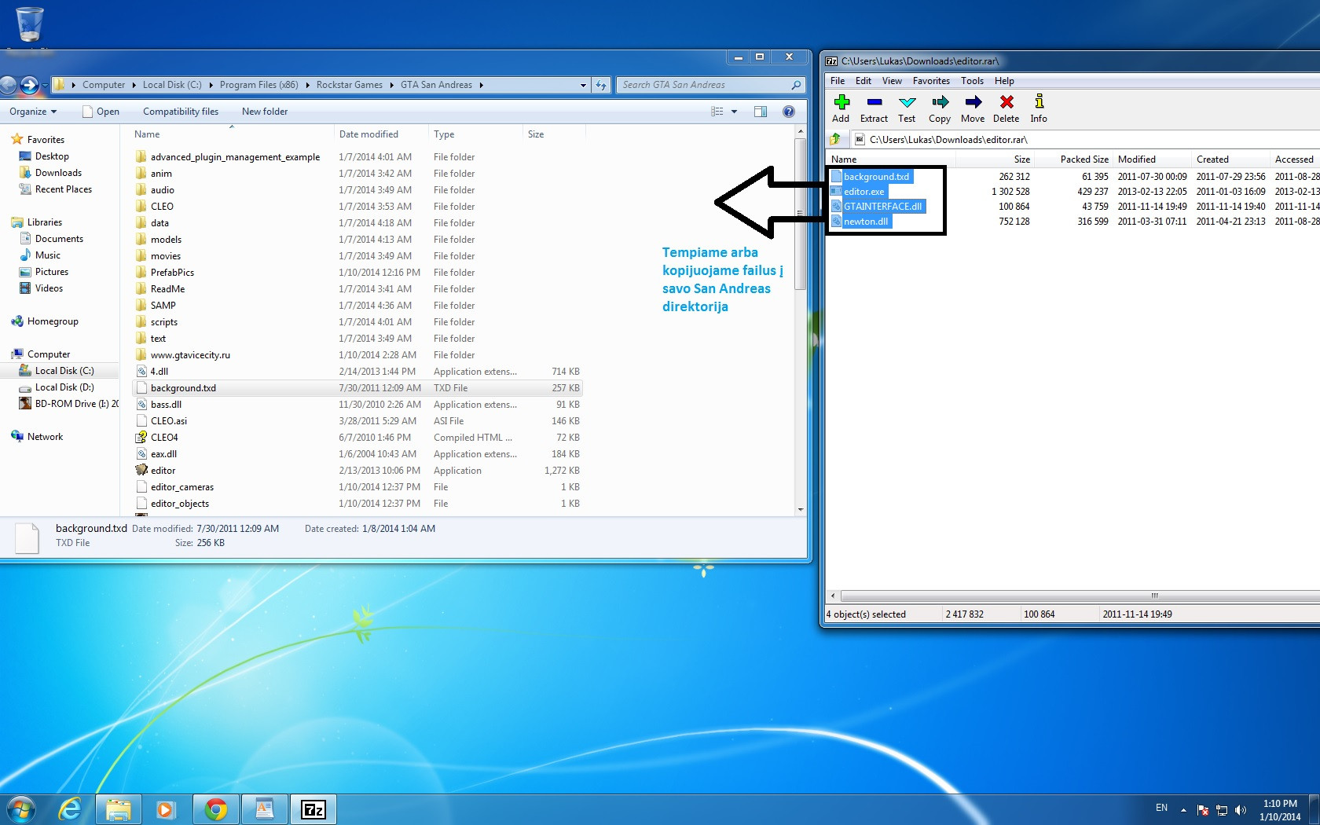Refresh the GTA San Andreas folder

point(601,85)
